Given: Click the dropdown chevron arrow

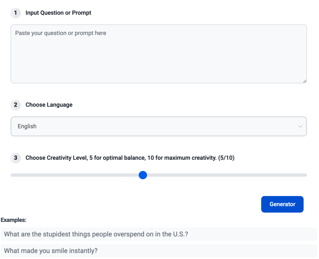Looking at the screenshot, I should (x=300, y=126).
